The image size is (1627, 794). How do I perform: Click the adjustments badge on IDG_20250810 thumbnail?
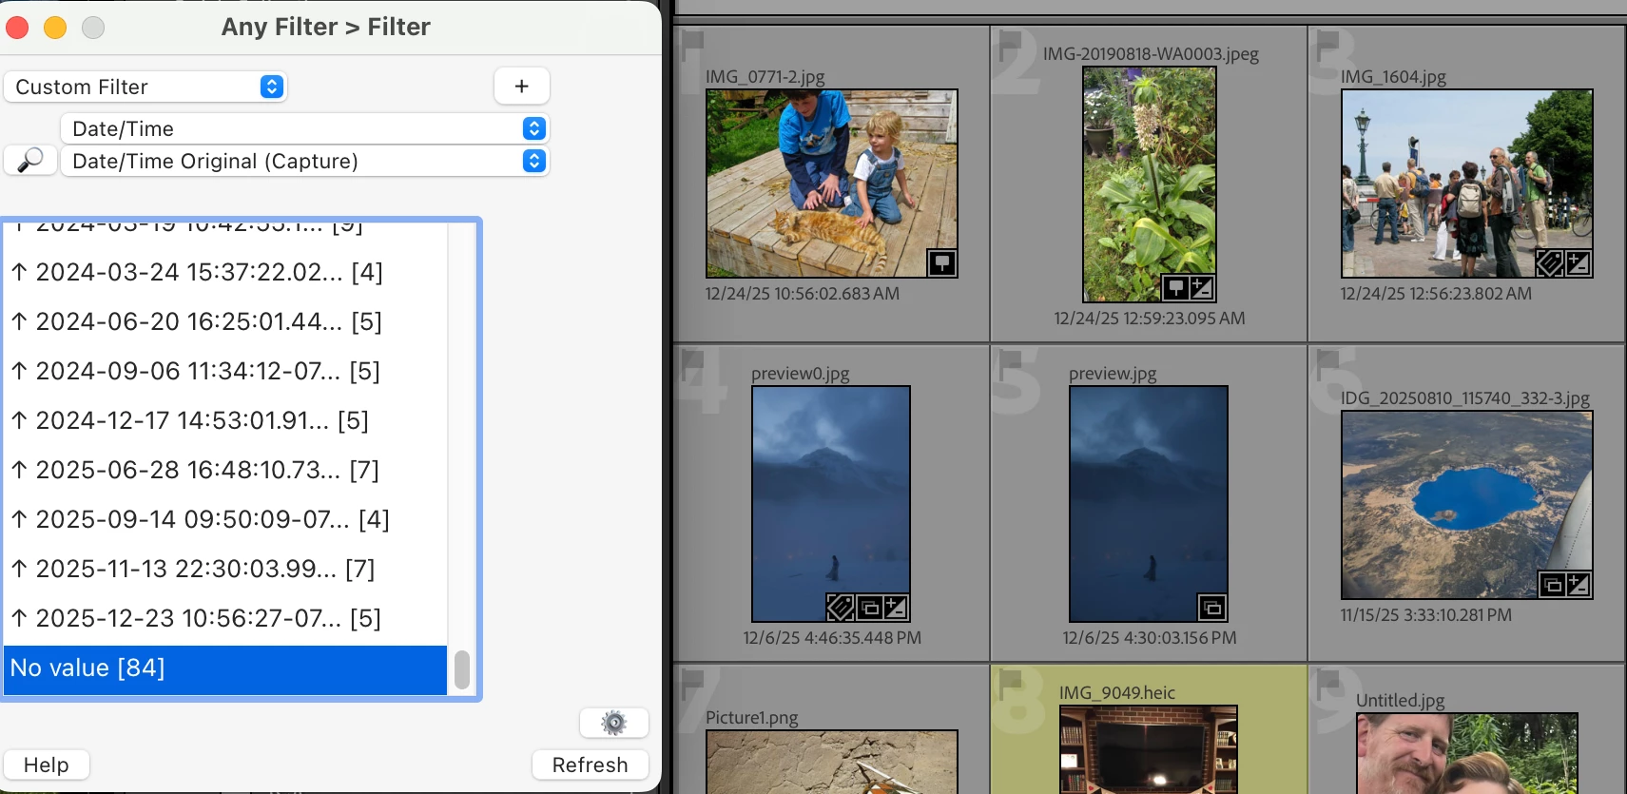click(1578, 584)
